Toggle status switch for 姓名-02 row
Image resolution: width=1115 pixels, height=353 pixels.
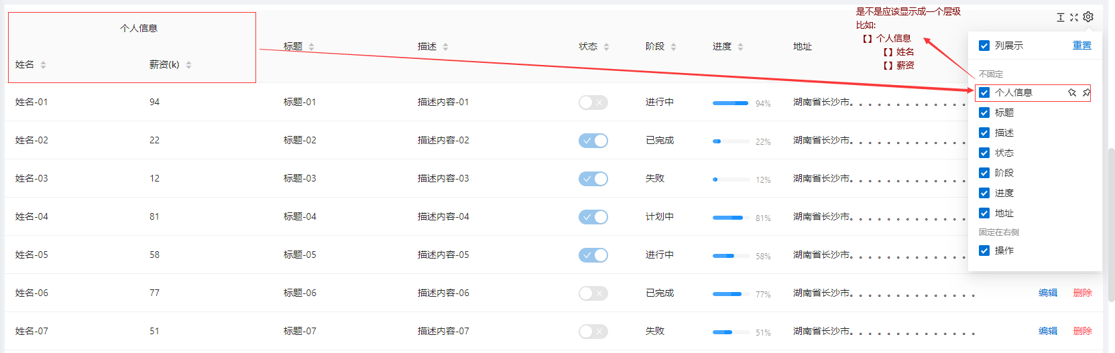[x=593, y=141]
